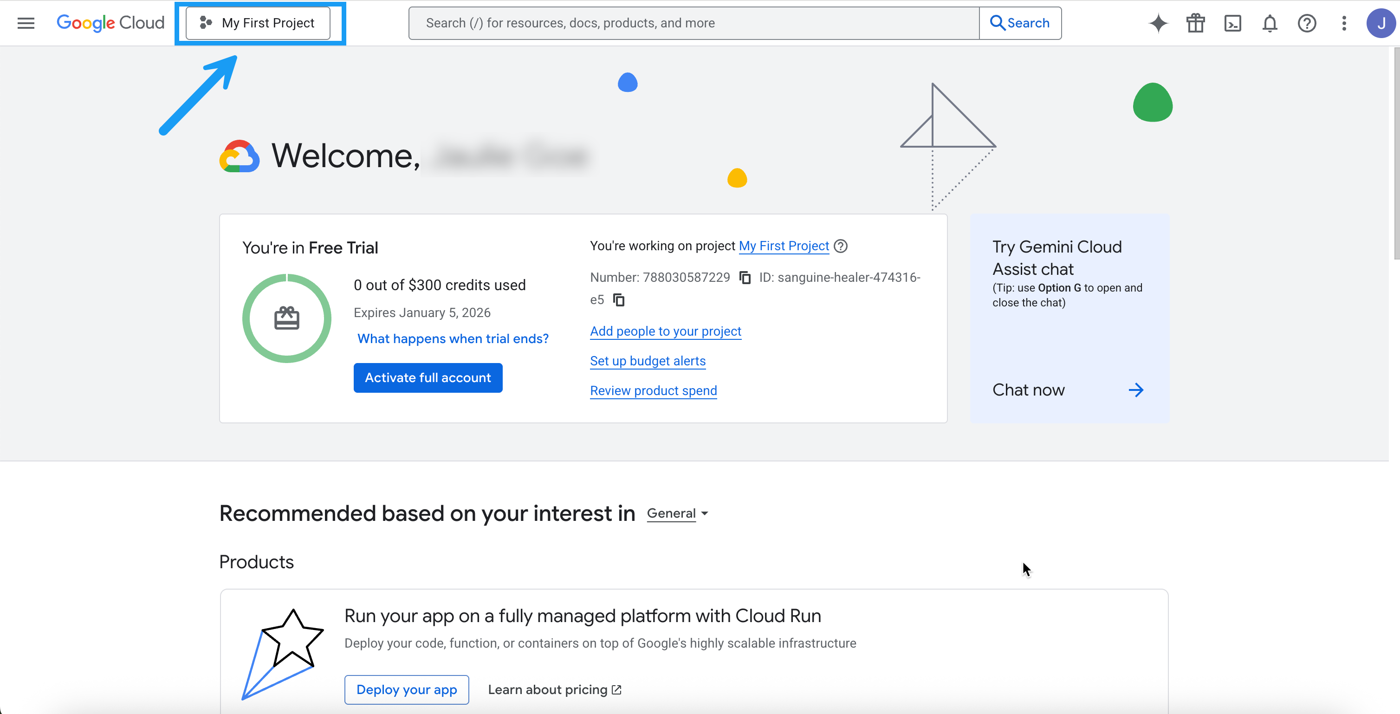The height and width of the screenshot is (714, 1400).
Task: Open the main navigation hamburger menu
Action: (x=26, y=23)
